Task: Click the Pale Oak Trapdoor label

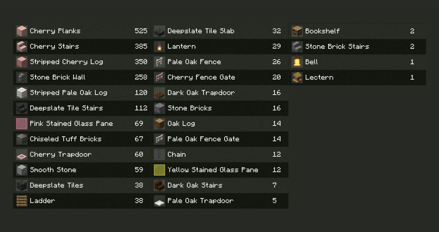Action: point(200,201)
